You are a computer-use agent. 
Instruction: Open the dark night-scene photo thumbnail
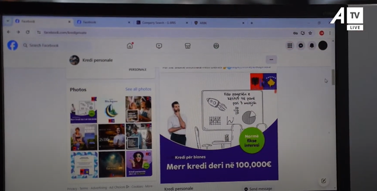pos(112,164)
